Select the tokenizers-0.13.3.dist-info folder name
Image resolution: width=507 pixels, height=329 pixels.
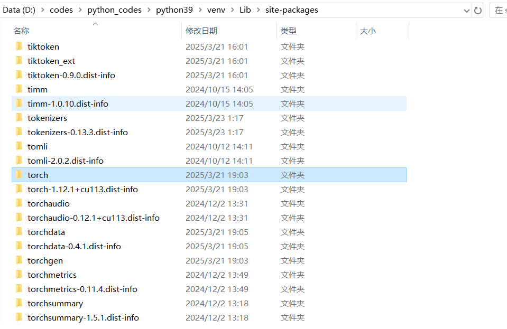(78, 133)
